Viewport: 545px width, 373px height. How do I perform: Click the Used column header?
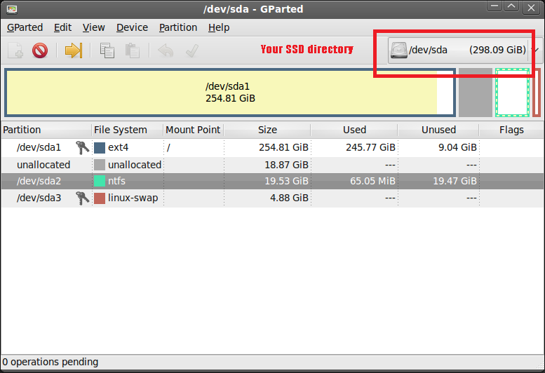point(354,130)
